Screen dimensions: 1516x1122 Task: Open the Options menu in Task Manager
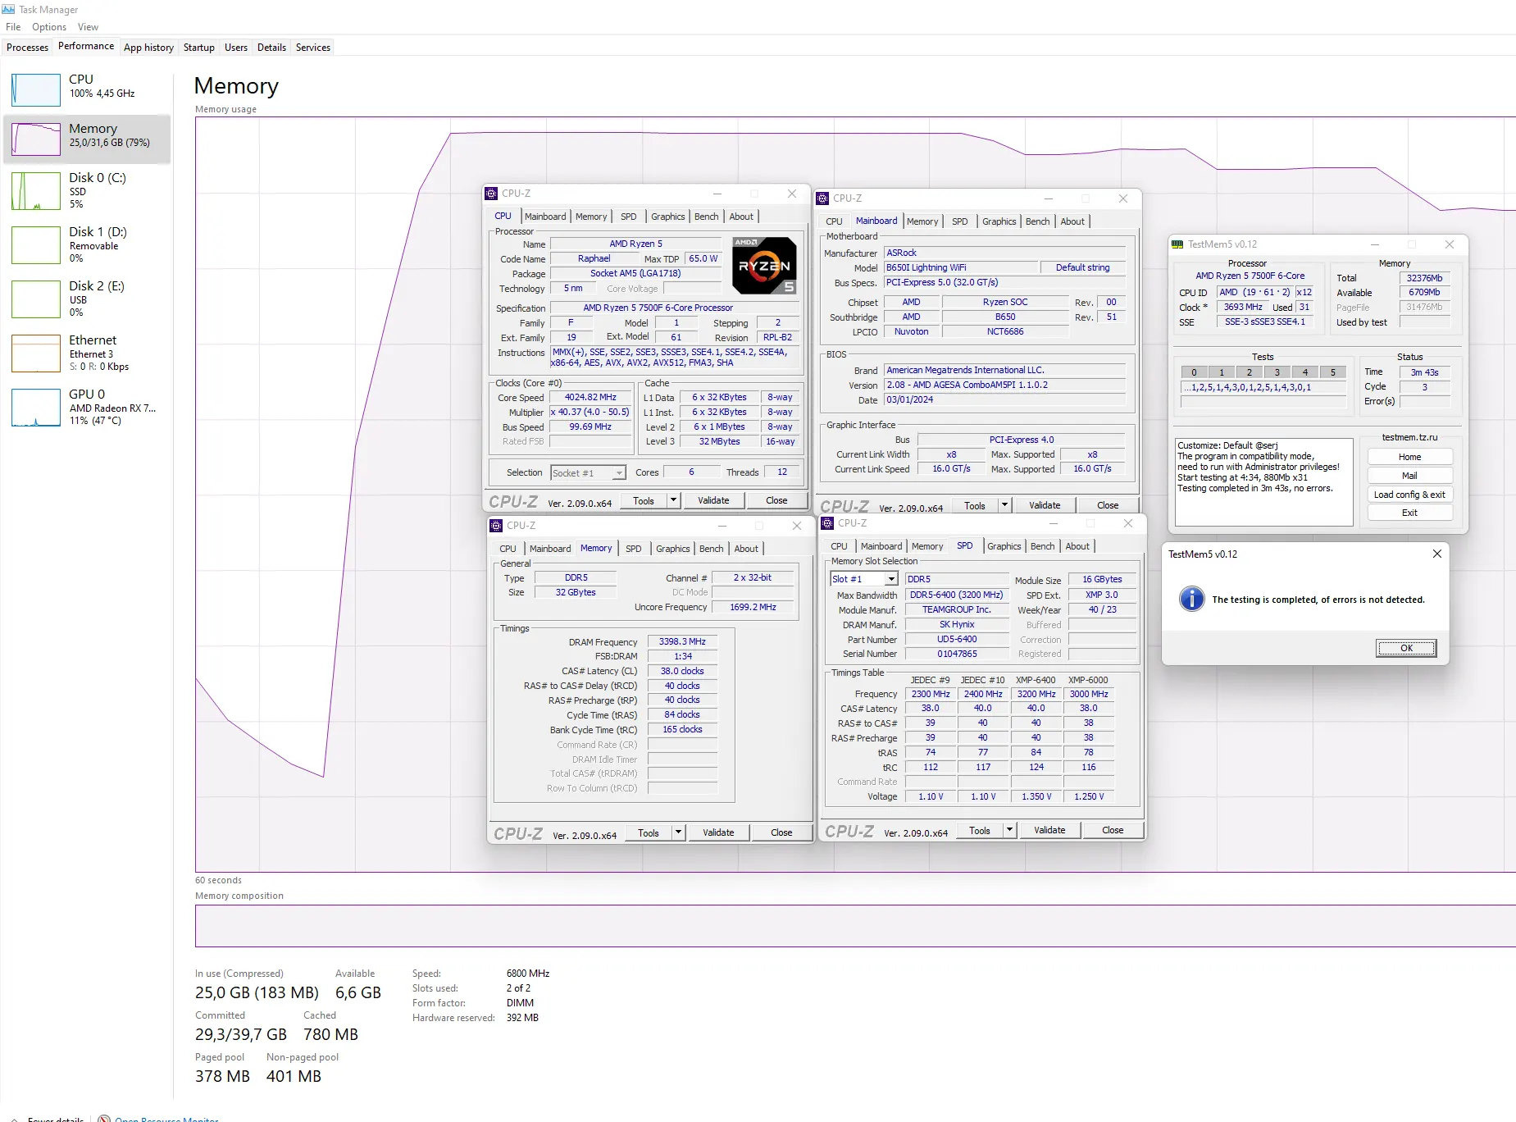coord(49,27)
